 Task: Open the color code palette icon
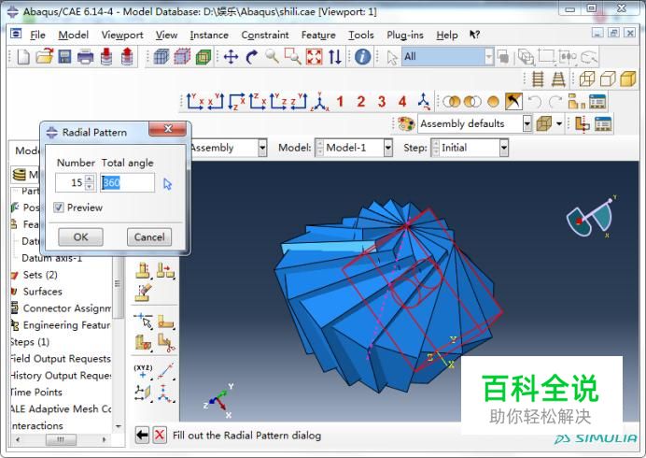coord(405,123)
